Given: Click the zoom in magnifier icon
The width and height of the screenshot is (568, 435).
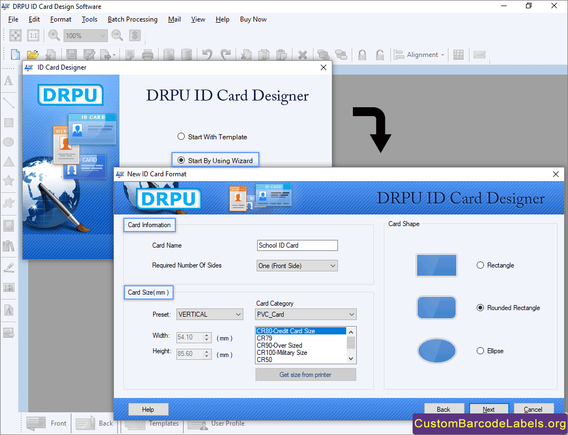Looking at the screenshot, I should click(54, 35).
